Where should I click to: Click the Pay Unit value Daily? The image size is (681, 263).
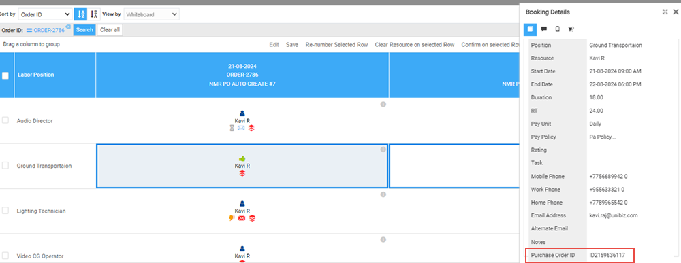click(595, 124)
